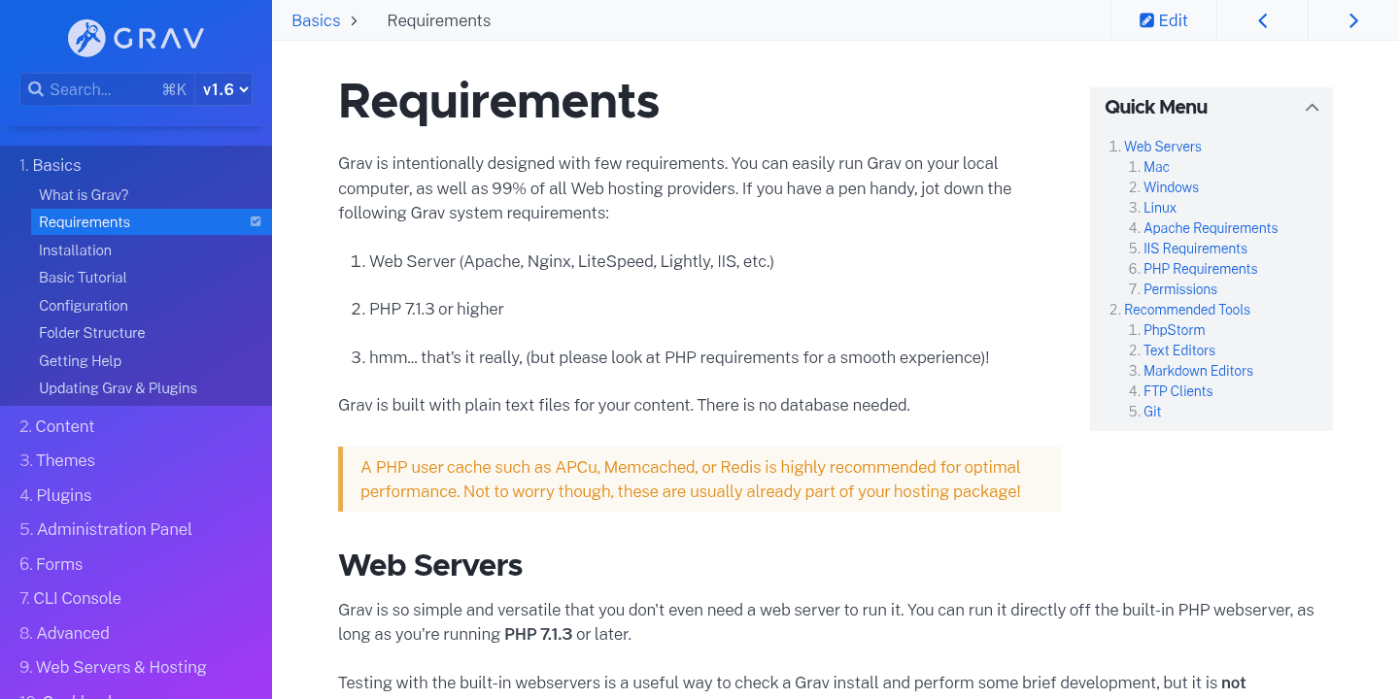This screenshot has height=699, width=1399.
Task: Click the Grav logo in the sidebar
Action: click(134, 39)
